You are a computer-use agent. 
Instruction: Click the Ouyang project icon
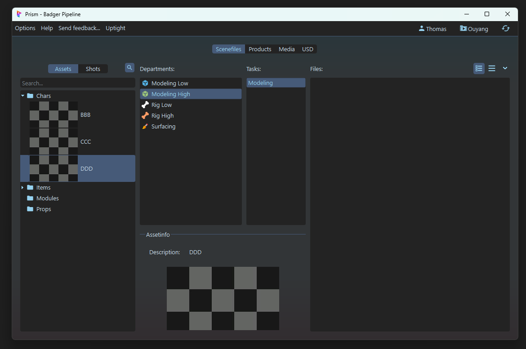tap(463, 28)
